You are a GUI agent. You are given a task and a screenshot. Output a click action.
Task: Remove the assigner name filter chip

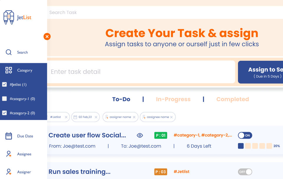click(134, 117)
